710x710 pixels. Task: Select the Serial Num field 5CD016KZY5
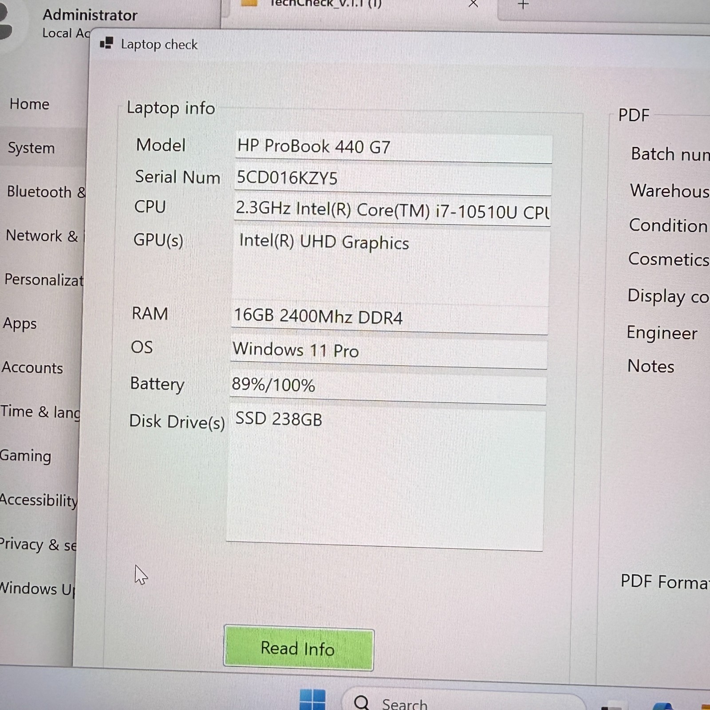393,179
